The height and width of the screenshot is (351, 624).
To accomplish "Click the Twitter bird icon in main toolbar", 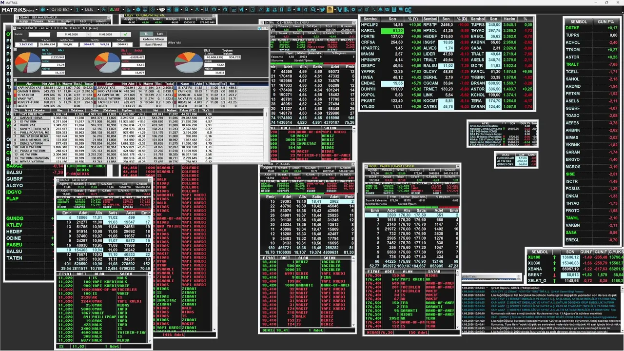I will click(322, 9).
